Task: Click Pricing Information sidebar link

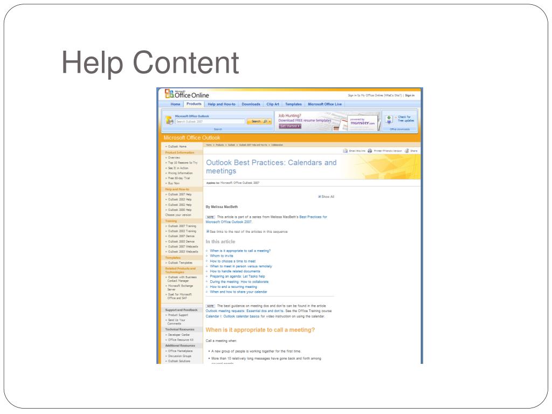Action: pos(180,173)
